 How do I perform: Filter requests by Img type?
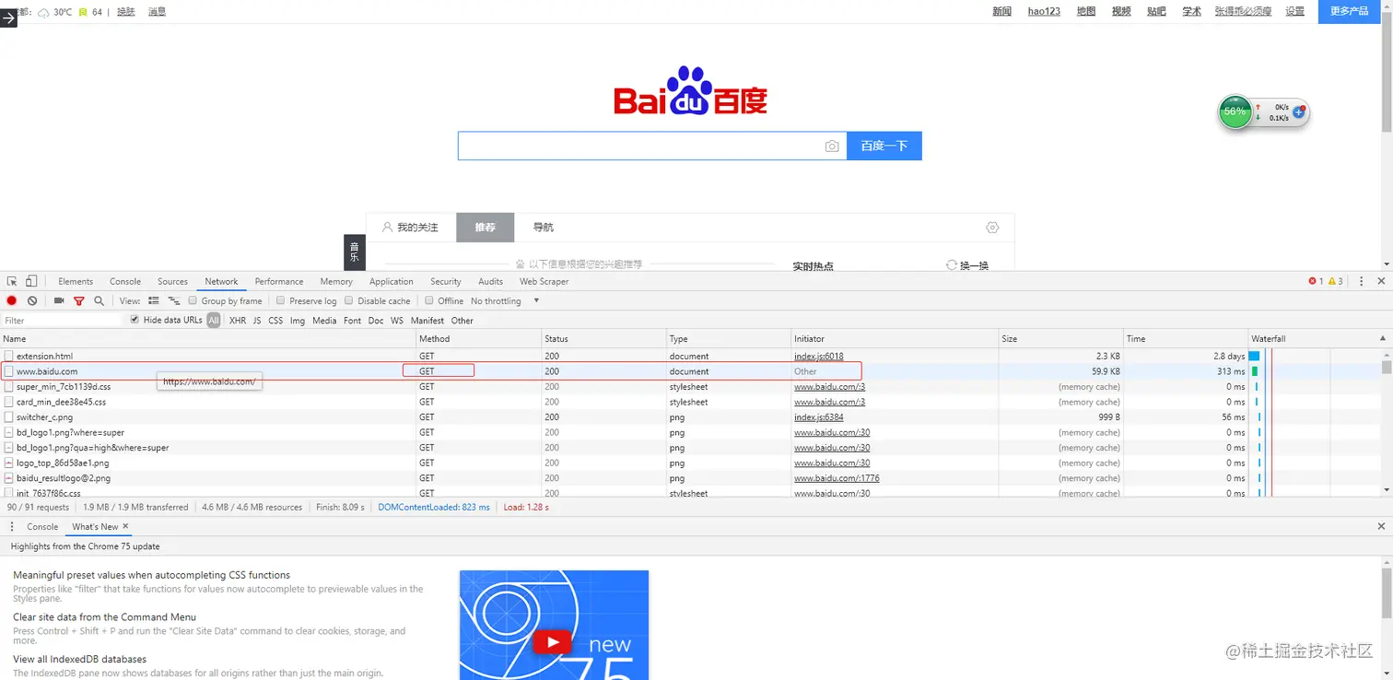pos(298,321)
